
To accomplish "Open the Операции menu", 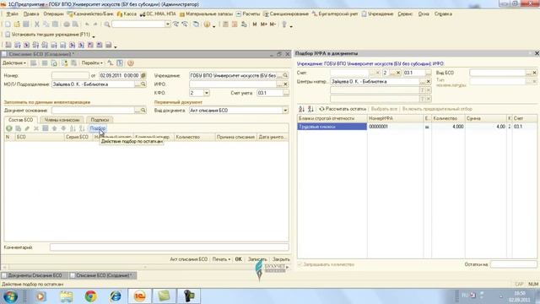I will pyautogui.click(x=53, y=14).
